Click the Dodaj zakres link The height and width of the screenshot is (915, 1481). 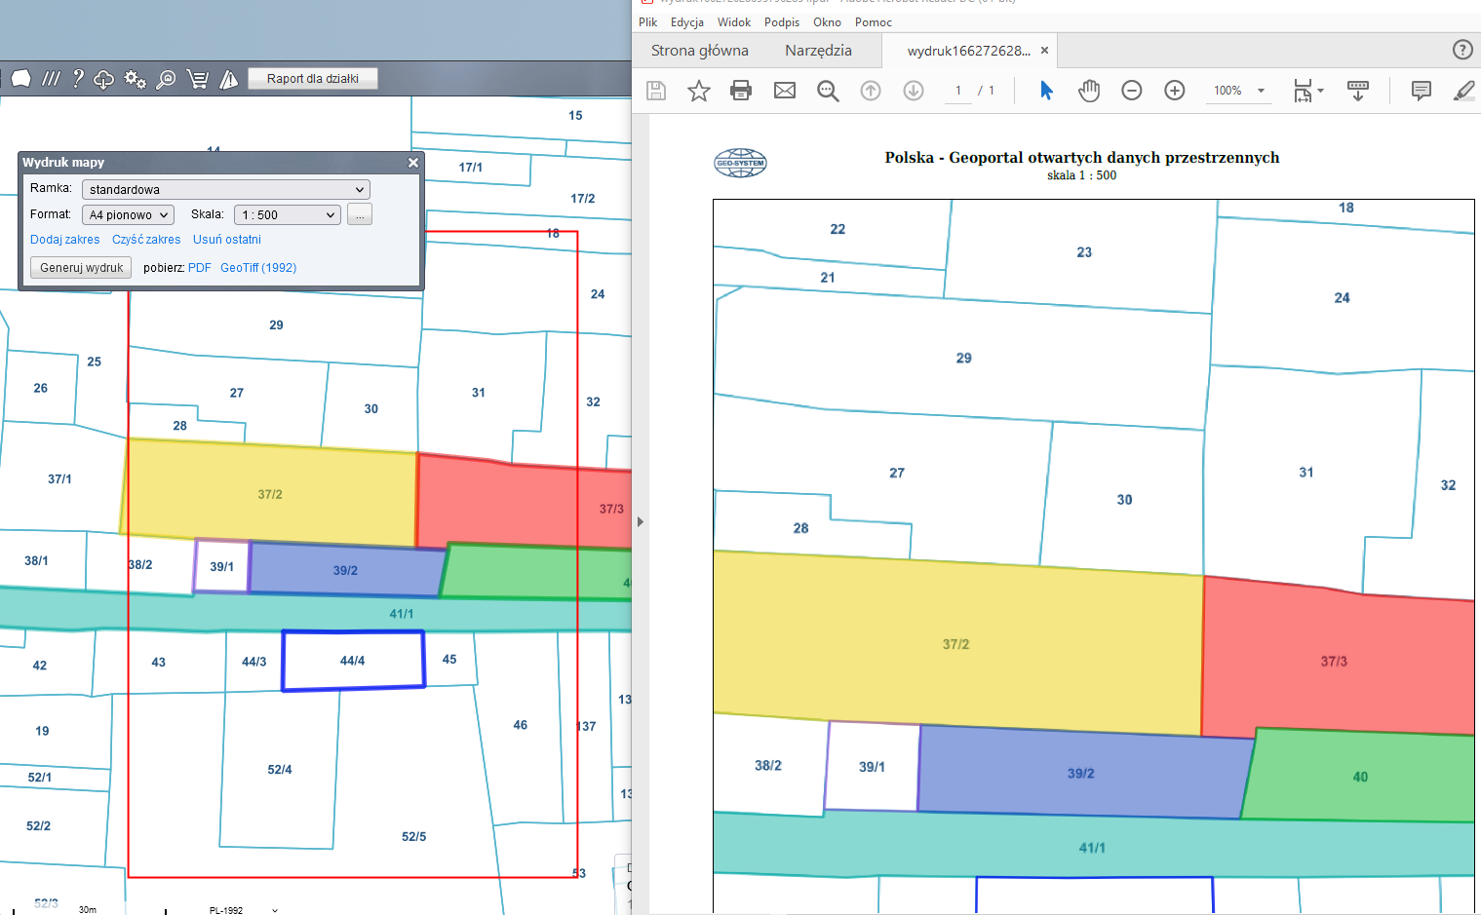tap(64, 240)
